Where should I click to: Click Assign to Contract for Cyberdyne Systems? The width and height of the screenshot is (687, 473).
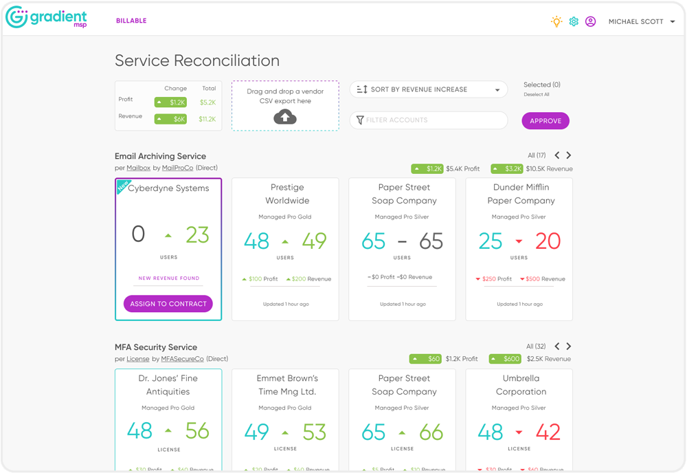(x=168, y=304)
